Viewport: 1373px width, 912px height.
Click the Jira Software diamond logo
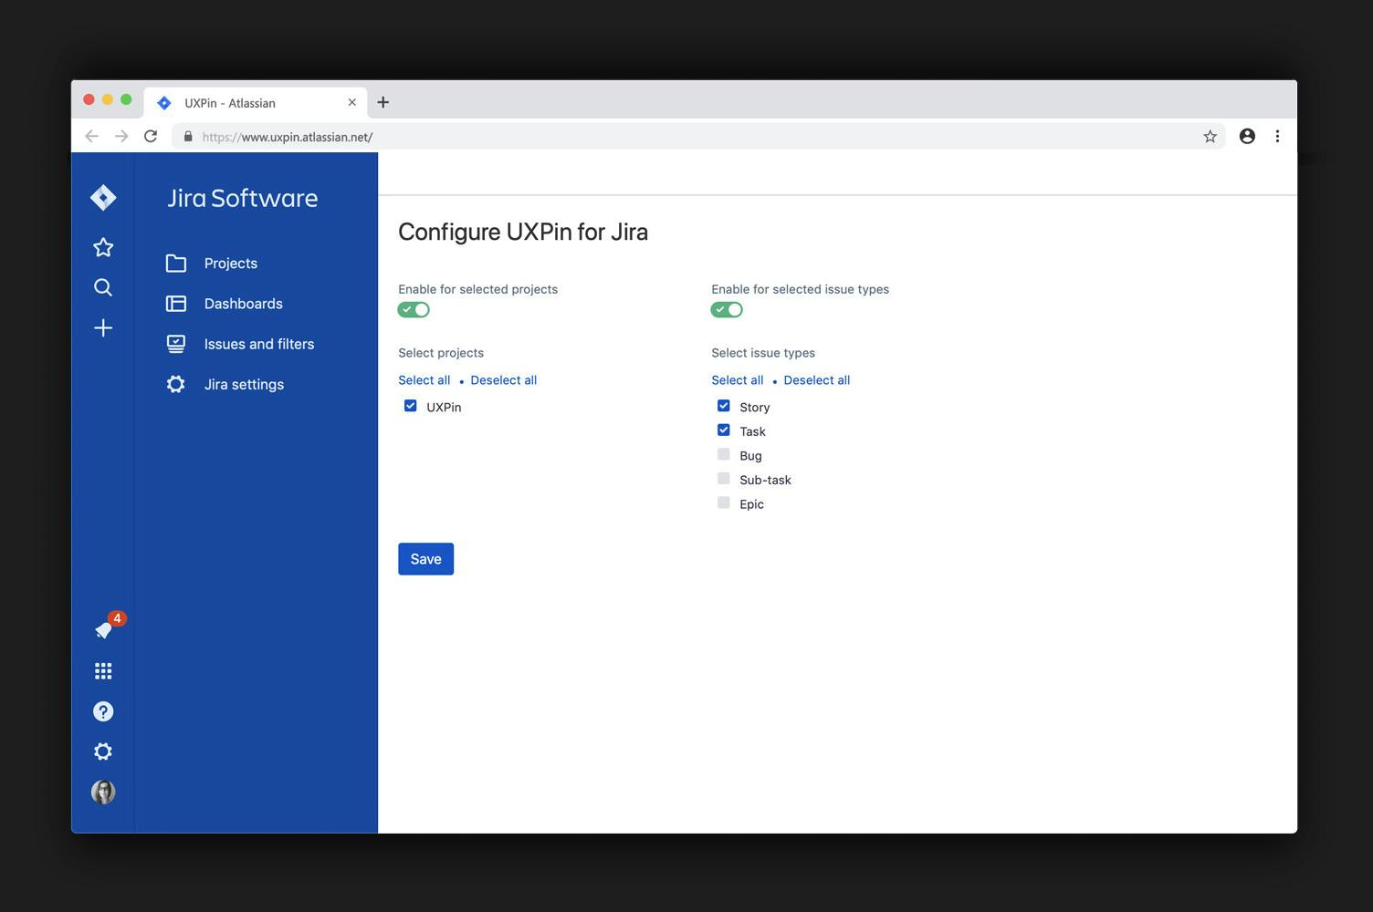pyautogui.click(x=103, y=196)
